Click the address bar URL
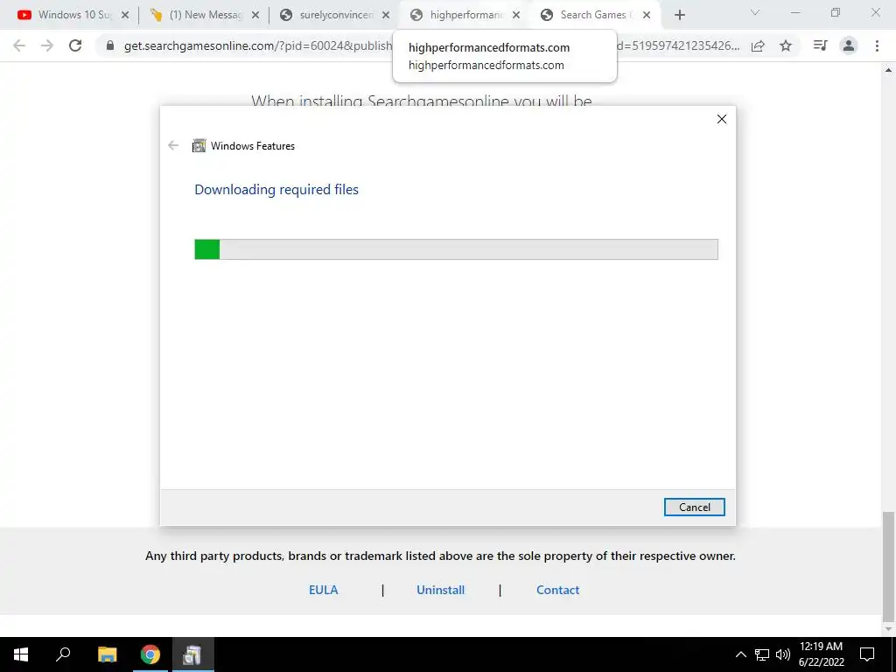The height and width of the screenshot is (672, 896). (431, 45)
